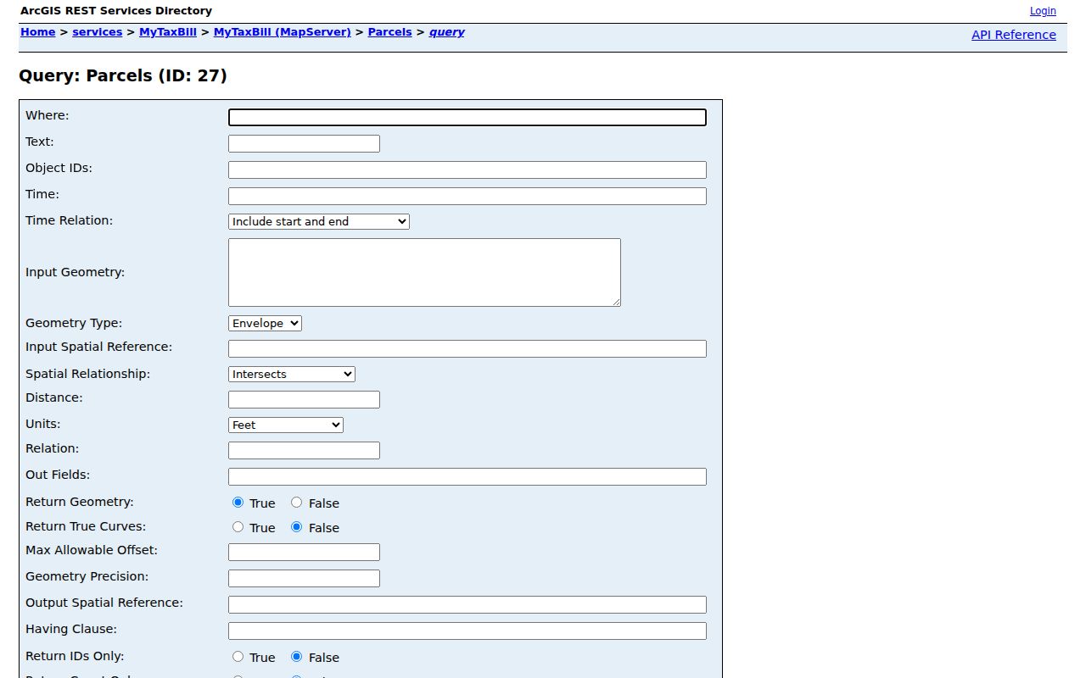The width and height of the screenshot is (1086, 678).
Task: Open the Spatial Relationship dropdown
Action: [292, 374]
